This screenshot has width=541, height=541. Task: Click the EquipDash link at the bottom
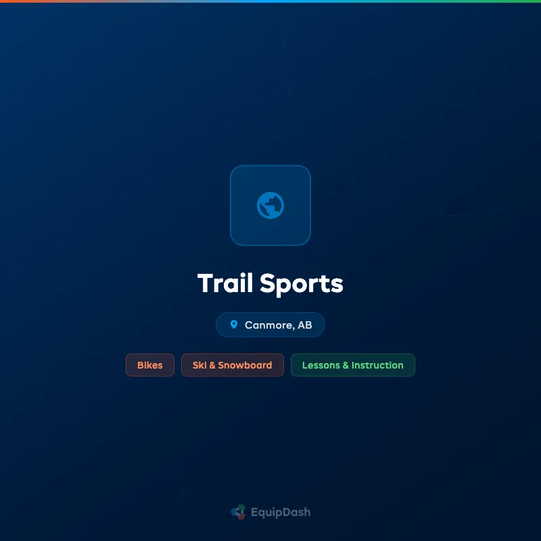270,512
